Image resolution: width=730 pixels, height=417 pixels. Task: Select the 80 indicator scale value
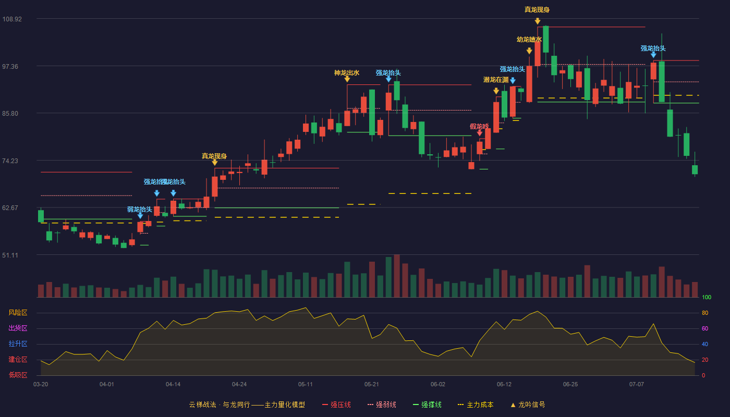[x=705, y=313]
